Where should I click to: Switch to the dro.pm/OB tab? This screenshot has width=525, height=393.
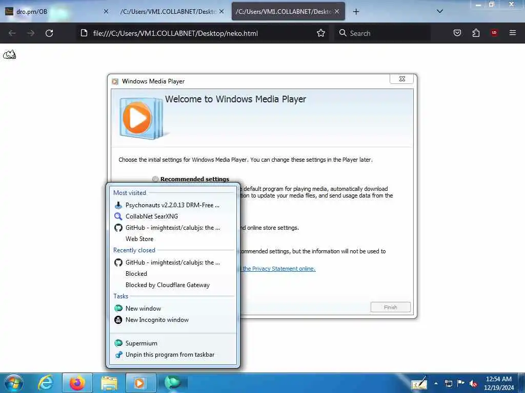pos(57,12)
